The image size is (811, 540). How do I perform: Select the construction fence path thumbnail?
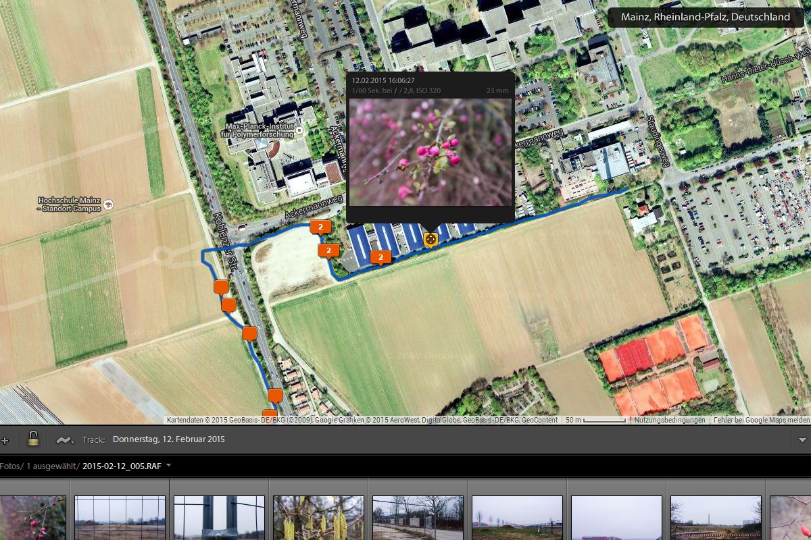(418, 518)
